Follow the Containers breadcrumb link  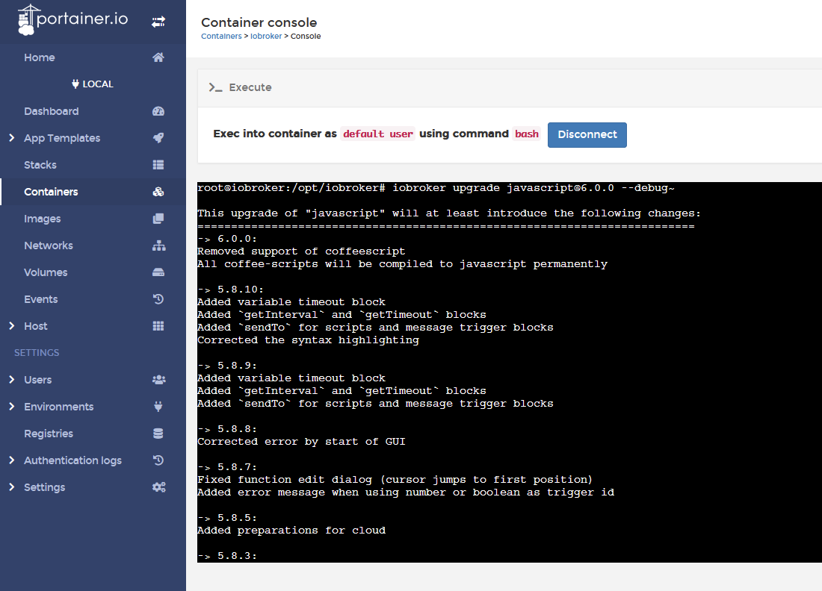(221, 36)
